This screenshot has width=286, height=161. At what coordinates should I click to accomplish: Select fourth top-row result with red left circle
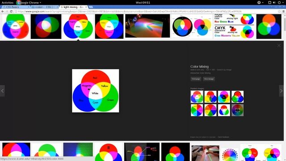click(109, 26)
